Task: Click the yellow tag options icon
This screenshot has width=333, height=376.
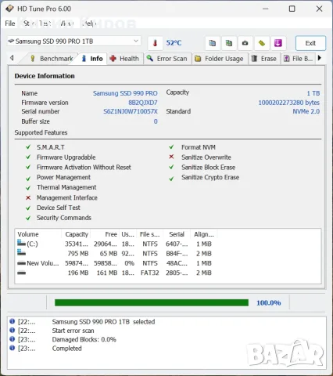Action: pyautogui.click(x=262, y=43)
